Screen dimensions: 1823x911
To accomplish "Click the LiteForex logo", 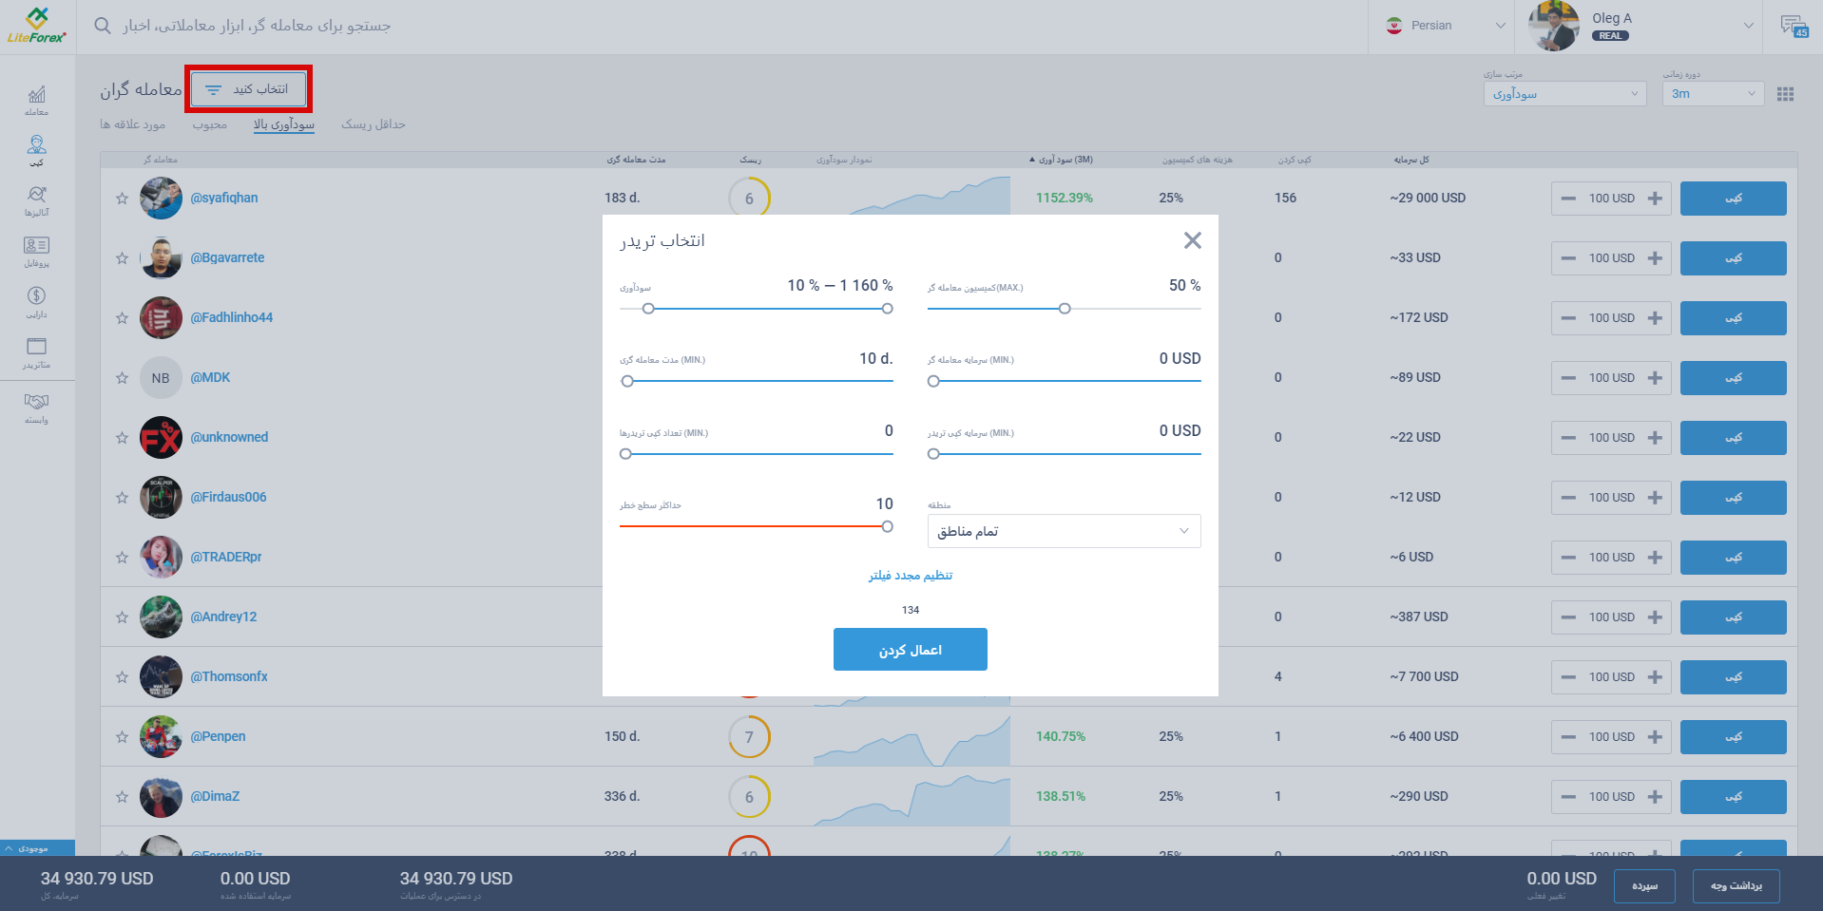I will [37, 26].
